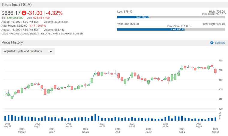228x136 pixels.
Task: Click the Year Low: 329.88 label
Action: 128,24
